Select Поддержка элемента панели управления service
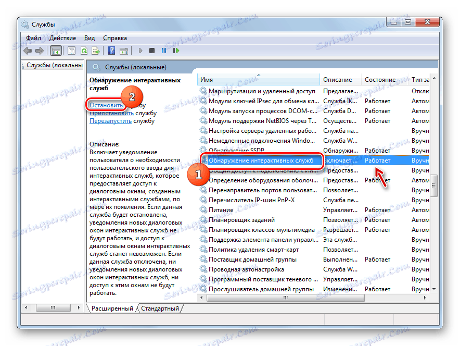The width and height of the screenshot is (460, 346). [x=314, y=240]
